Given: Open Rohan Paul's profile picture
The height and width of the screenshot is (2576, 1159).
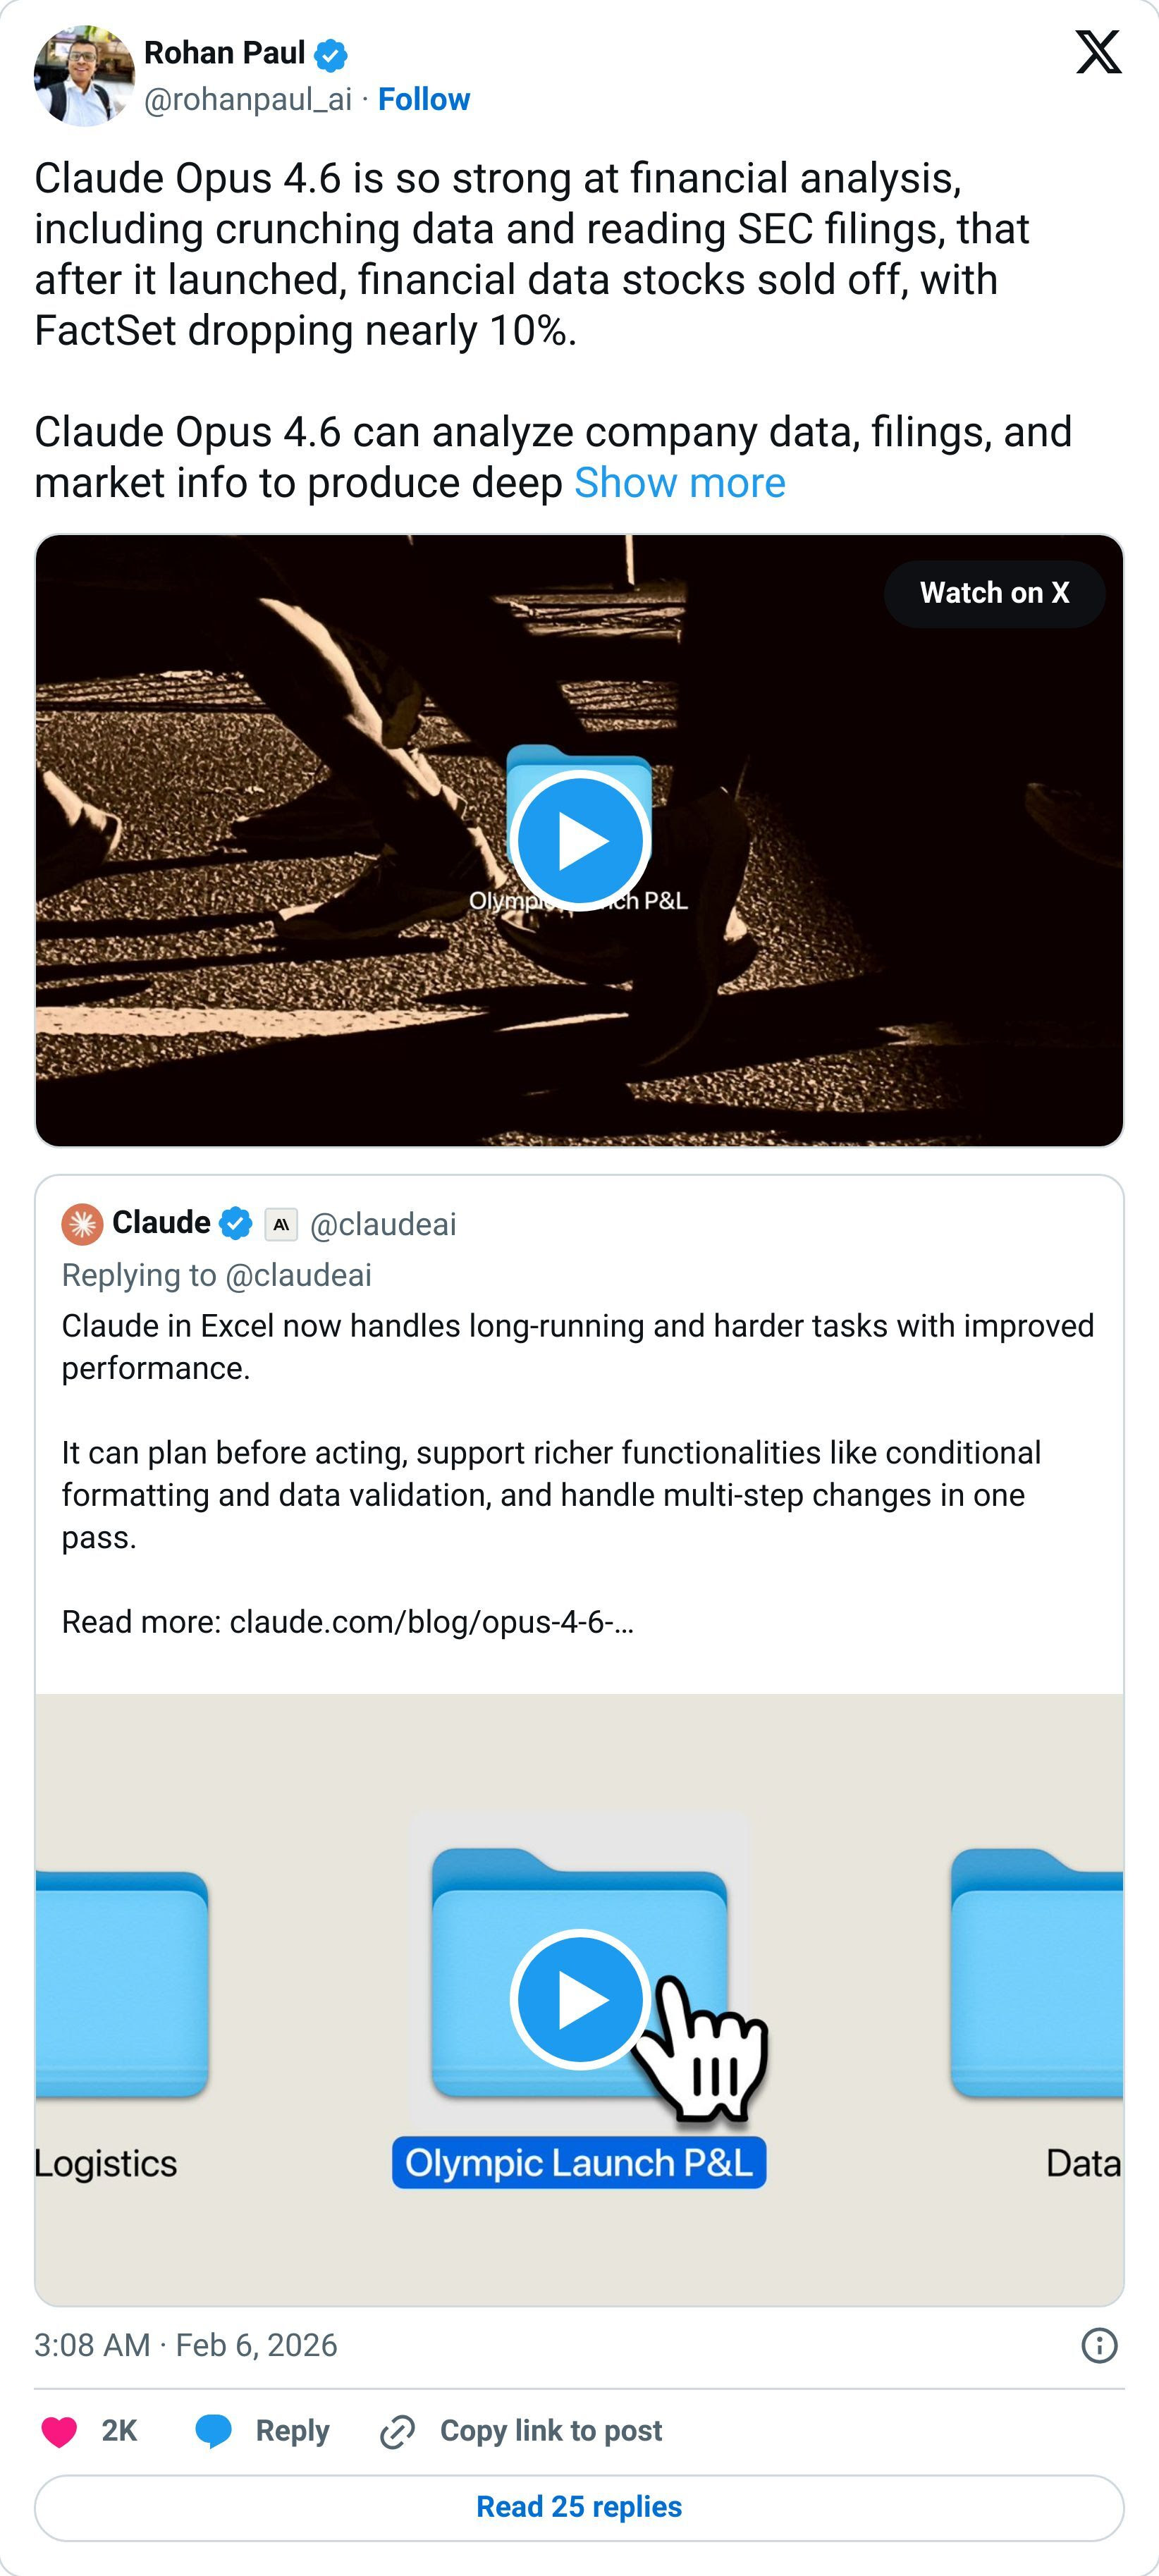Looking at the screenshot, I should (x=84, y=76).
